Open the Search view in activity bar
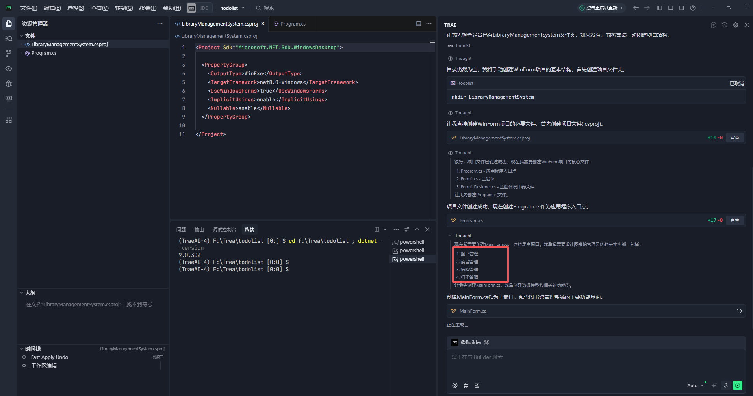Screen dimensions: 753x396 click(9, 39)
